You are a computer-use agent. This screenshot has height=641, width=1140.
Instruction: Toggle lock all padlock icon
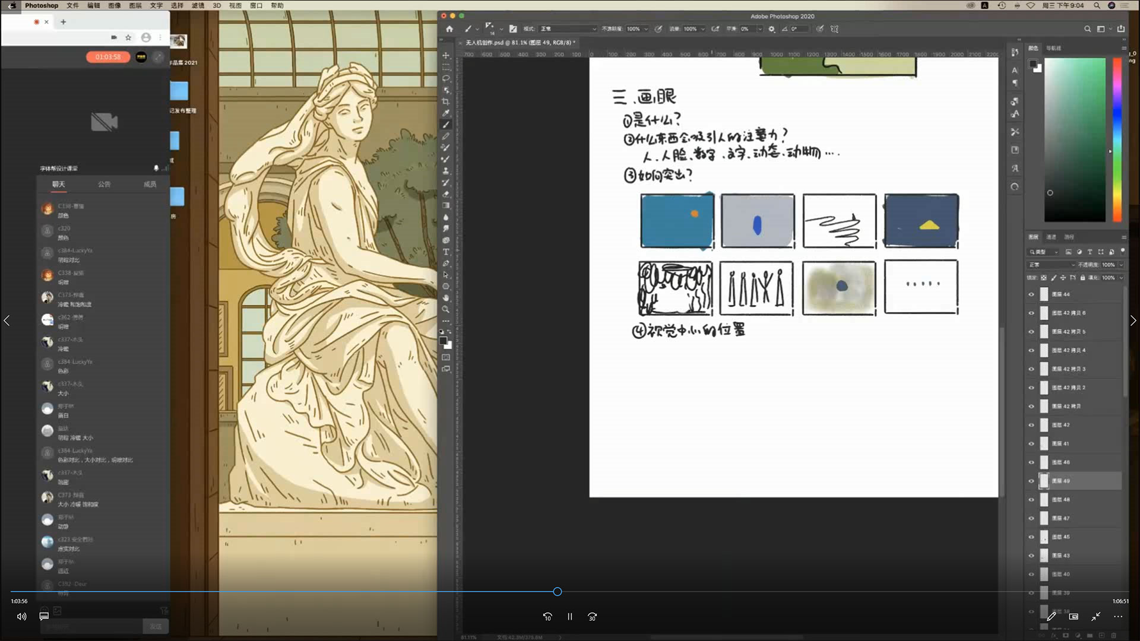pyautogui.click(x=1082, y=278)
